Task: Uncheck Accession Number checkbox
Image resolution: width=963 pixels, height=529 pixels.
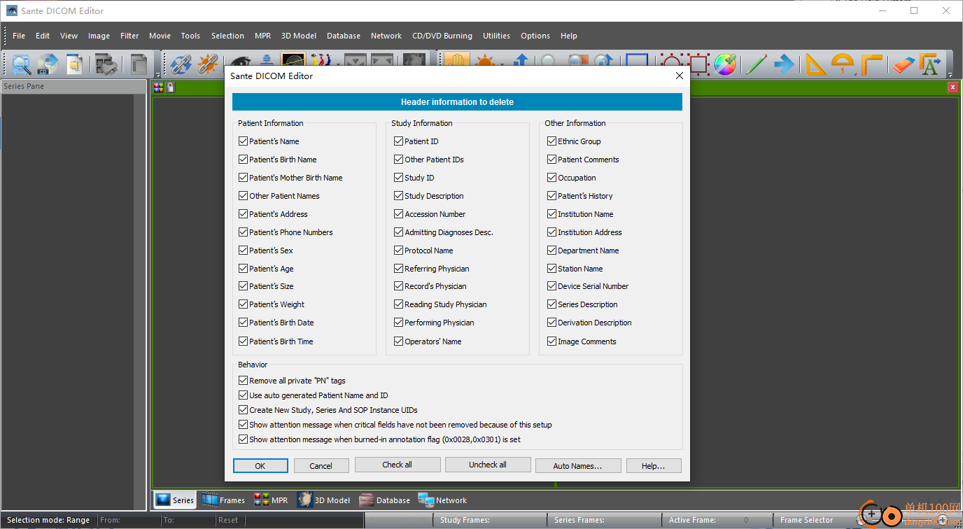Action: tap(398, 214)
